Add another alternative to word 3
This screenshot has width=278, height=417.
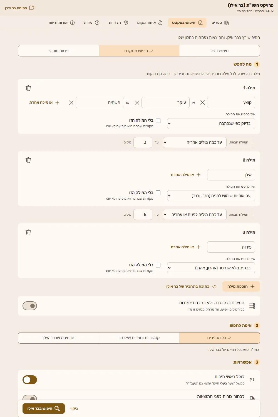pyautogui.click(x=186, y=247)
